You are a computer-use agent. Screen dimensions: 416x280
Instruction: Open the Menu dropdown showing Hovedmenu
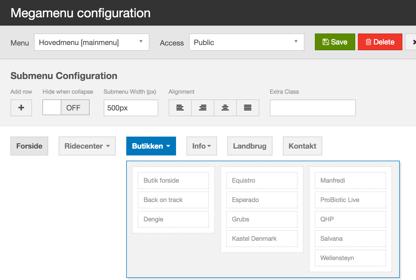point(91,42)
